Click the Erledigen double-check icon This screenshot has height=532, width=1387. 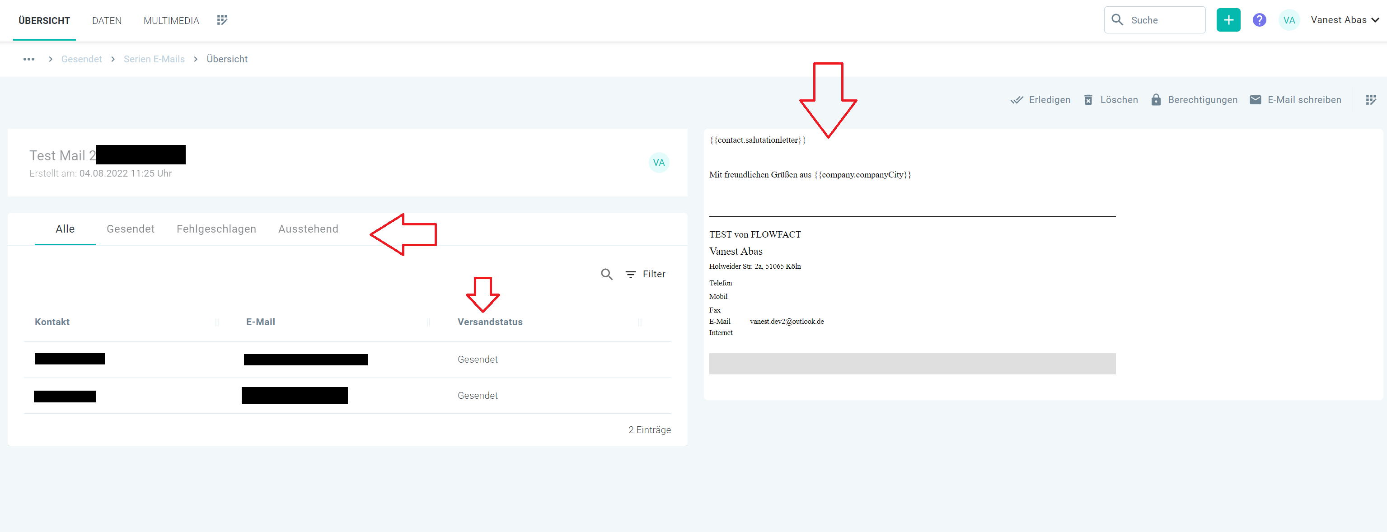1017,100
